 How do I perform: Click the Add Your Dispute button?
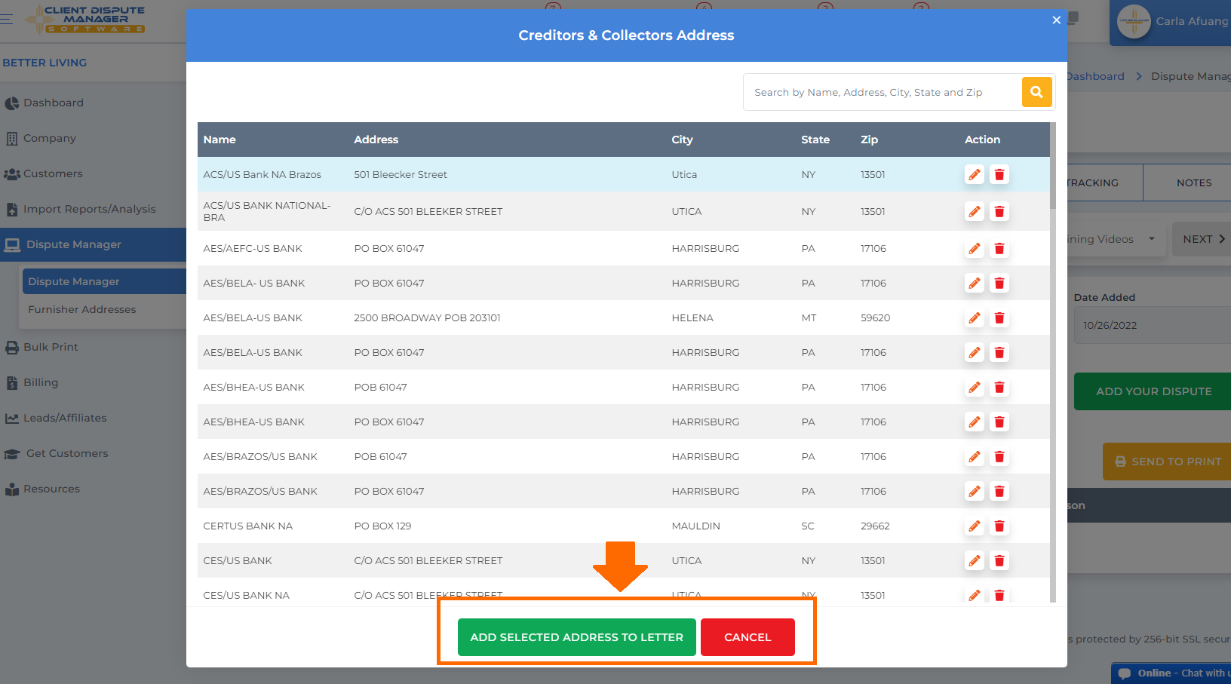(x=1153, y=391)
